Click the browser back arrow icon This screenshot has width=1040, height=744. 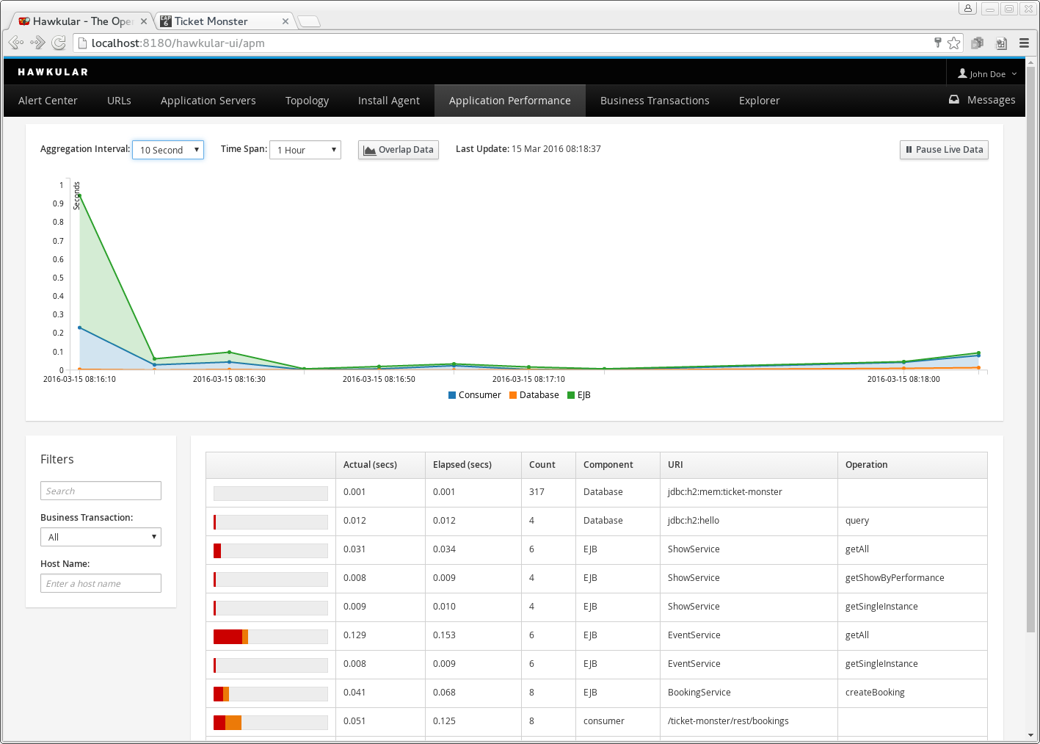15,43
